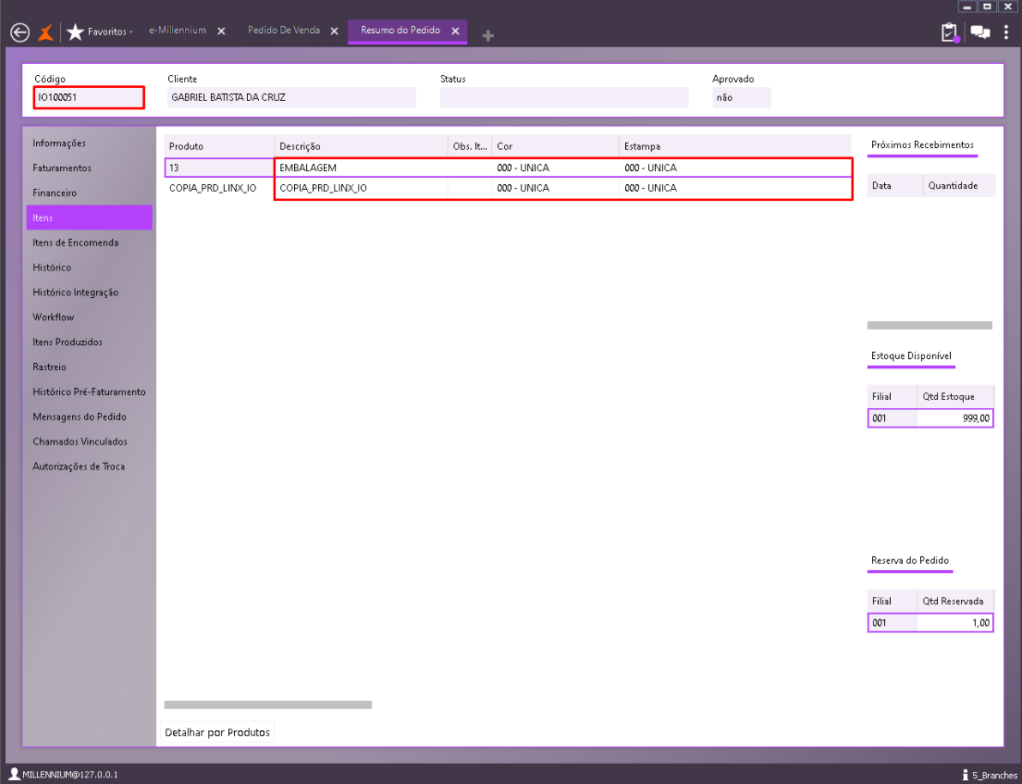Open Autorizações de Troca section
Viewport: 1022px width, 784px height.
90,466
